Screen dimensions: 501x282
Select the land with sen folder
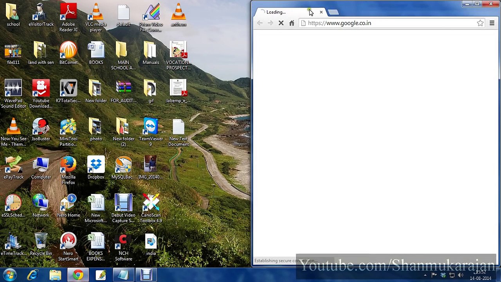pos(41,53)
